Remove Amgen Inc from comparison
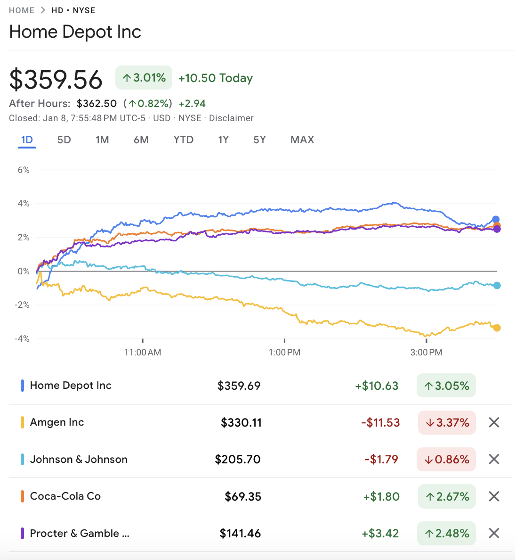Viewport: 515px width, 560px height. (493, 422)
